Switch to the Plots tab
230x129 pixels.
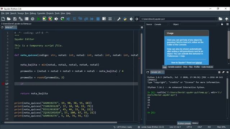point(185,67)
